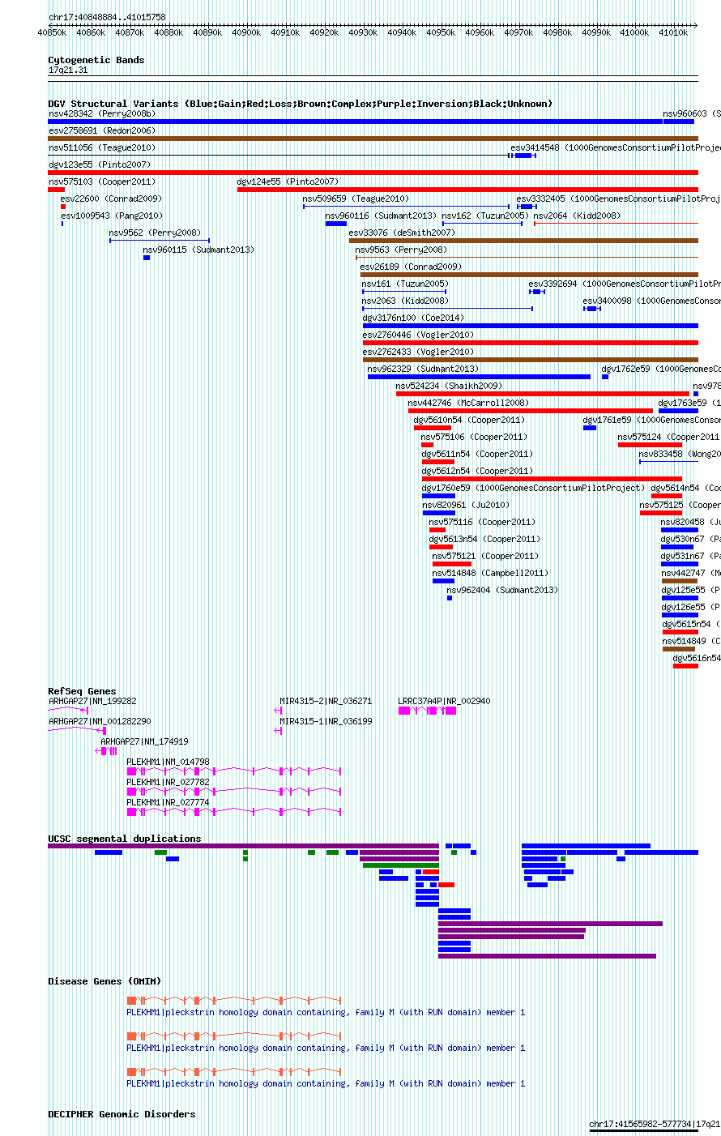Select gene ARHGAP27|NM_174919
The image size is (721, 1136).
[144, 741]
